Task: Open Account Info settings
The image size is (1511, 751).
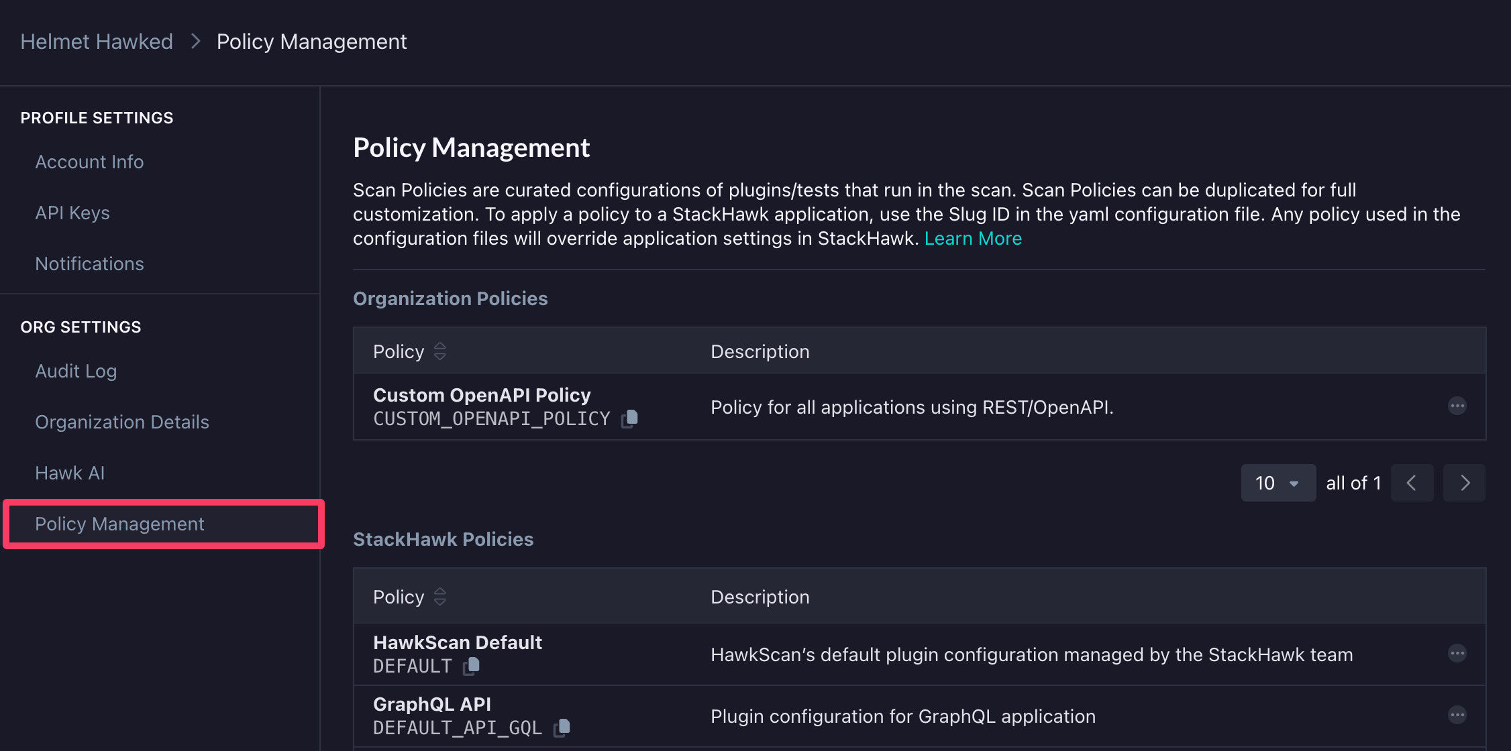Action: (x=89, y=162)
